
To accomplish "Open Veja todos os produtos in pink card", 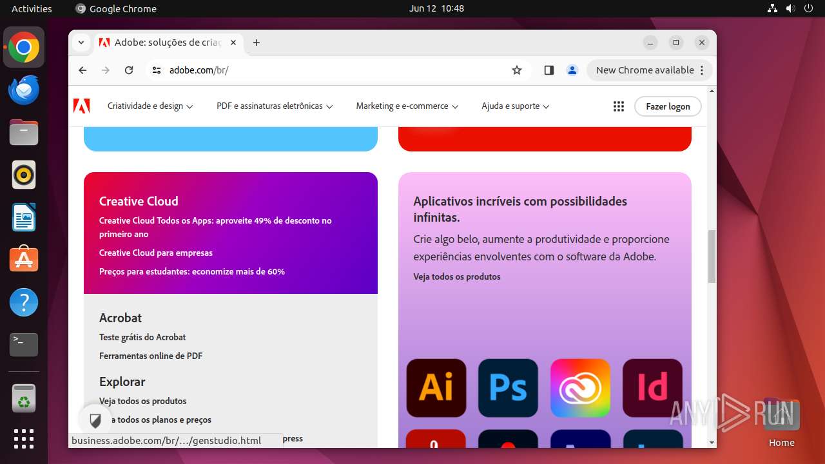I will click(x=457, y=276).
